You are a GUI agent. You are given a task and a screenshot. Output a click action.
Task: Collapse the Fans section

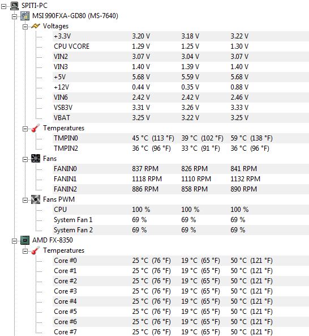coord(25,159)
